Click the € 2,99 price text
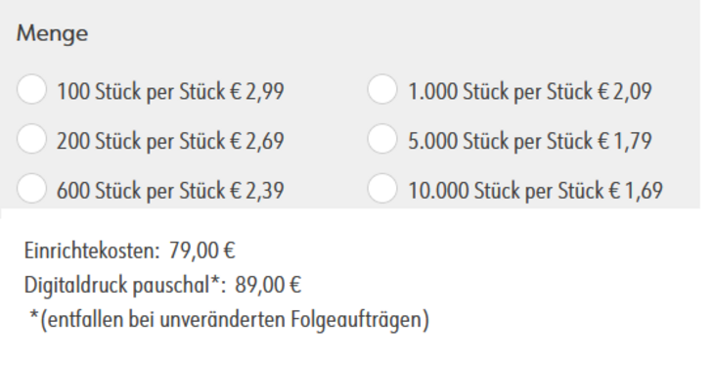This screenshot has height=365, width=714. (x=258, y=92)
